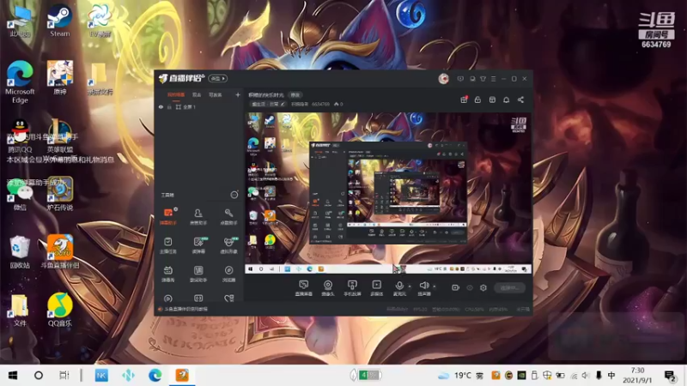This screenshot has width=687, height=386.
Task: Select the 全屏 1 source row
Action: [x=199, y=106]
